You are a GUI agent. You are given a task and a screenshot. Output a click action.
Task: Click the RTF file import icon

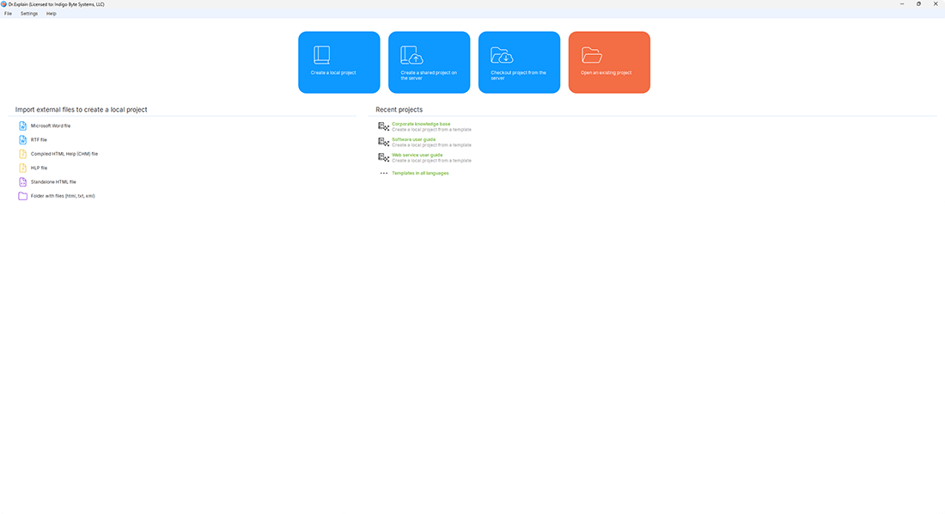point(23,139)
